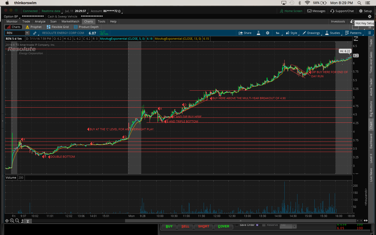Click the Connected status indicator

point(30,11)
